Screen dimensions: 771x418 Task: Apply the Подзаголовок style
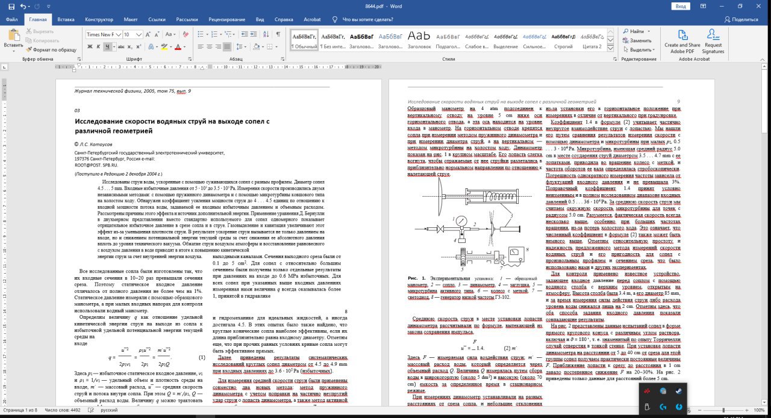448,40
